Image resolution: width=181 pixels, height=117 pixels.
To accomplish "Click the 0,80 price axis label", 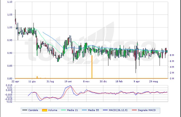I will click(x=10, y=78).
